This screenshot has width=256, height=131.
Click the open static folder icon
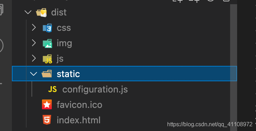pos(47,74)
